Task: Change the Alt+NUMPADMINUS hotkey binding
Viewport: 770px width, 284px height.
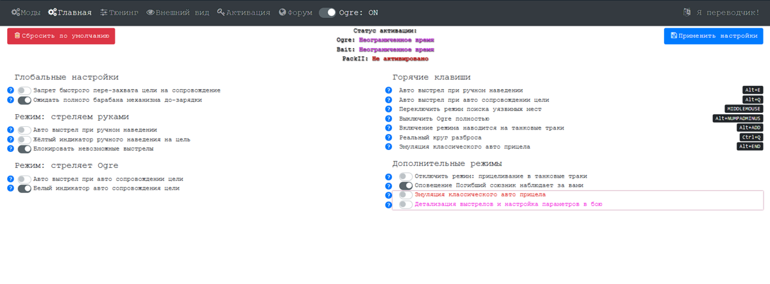Action: point(738,119)
